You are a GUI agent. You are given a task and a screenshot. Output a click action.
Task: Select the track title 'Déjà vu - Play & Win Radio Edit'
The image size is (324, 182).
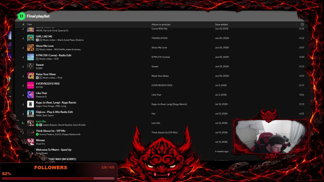54,112
